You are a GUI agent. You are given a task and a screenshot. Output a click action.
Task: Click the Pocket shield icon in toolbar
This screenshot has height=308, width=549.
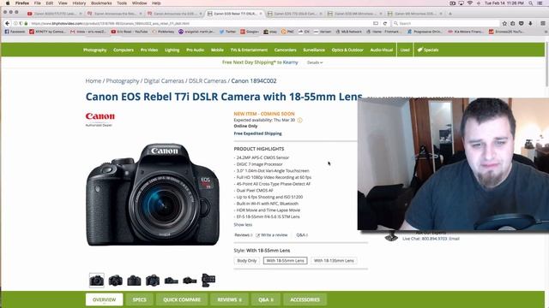coord(522,23)
